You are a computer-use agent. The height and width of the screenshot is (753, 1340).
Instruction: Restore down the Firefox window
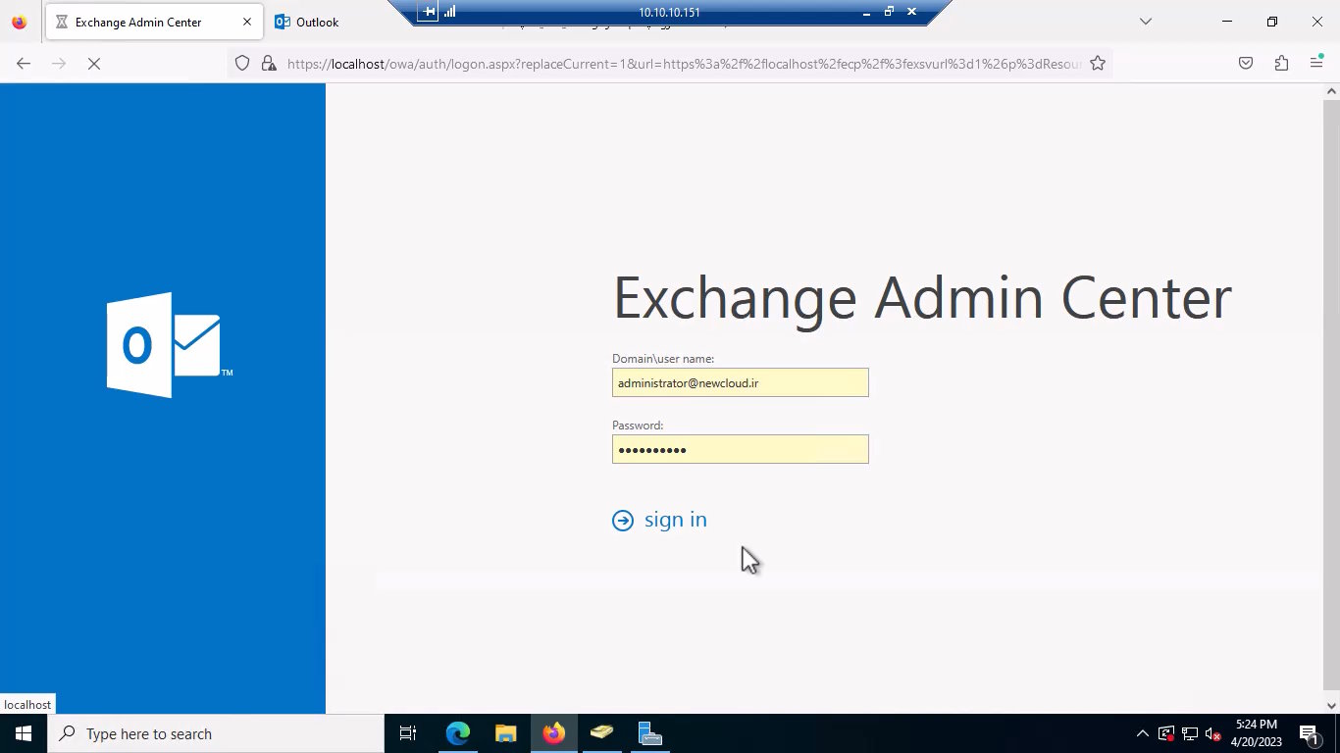point(1271,22)
